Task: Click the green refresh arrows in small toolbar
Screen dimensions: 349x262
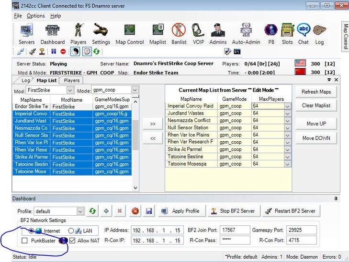Action: (x=96, y=52)
